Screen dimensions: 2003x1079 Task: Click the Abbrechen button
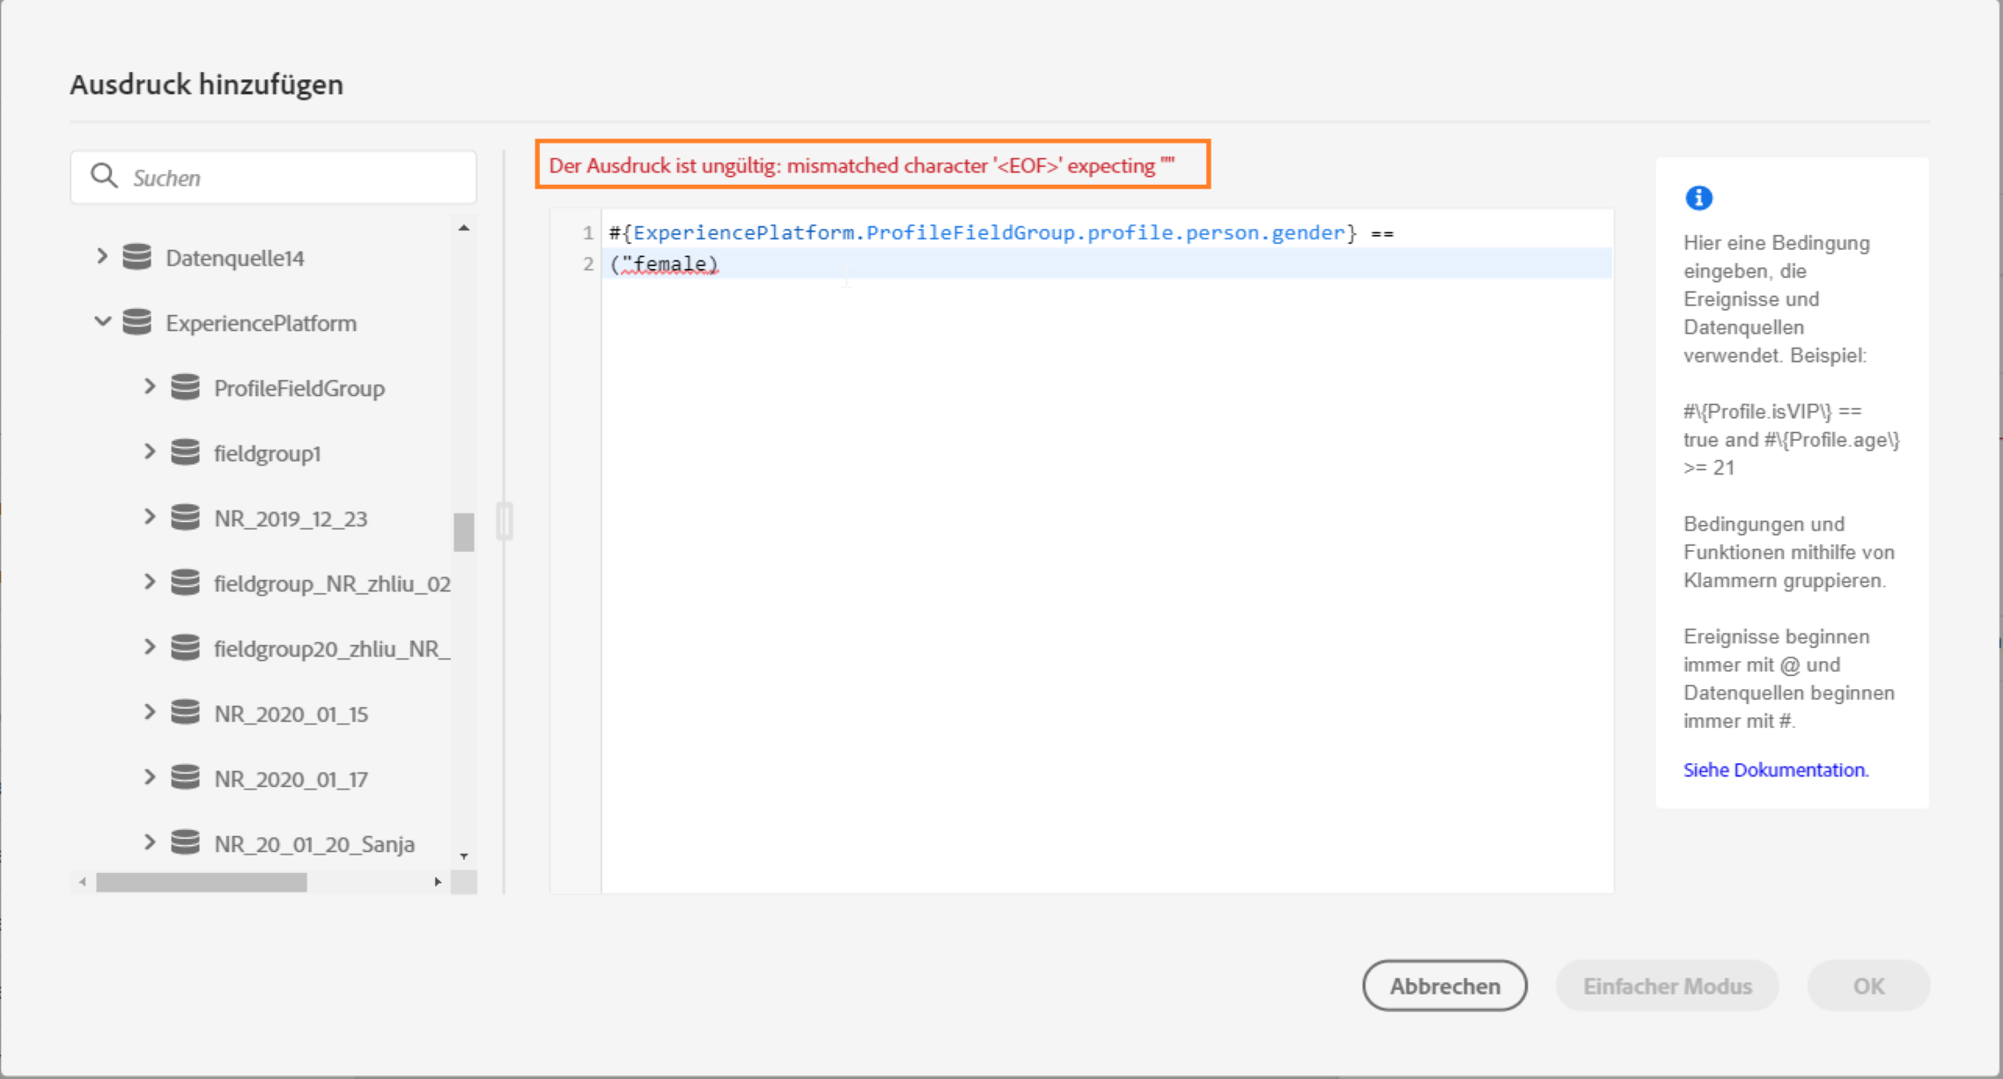(x=1444, y=986)
